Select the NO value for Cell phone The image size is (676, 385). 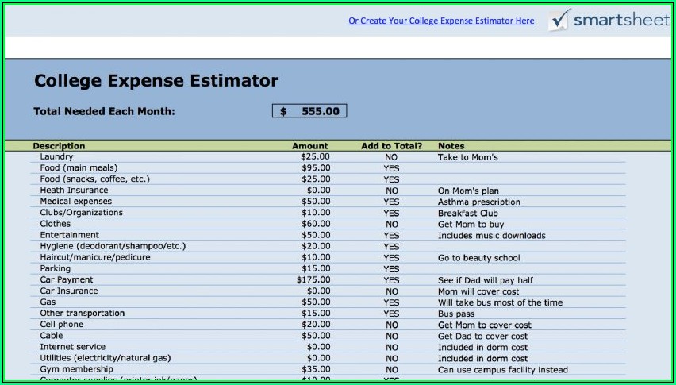391,325
